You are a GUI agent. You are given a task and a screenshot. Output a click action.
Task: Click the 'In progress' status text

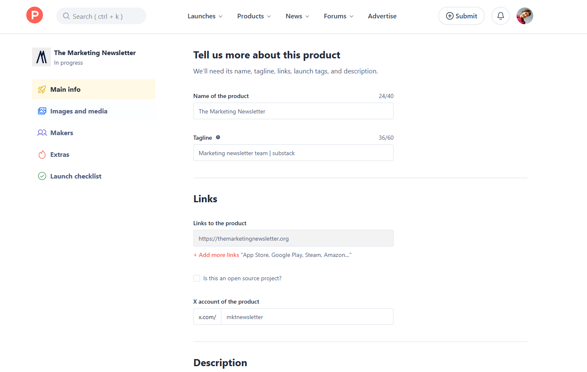pos(68,63)
